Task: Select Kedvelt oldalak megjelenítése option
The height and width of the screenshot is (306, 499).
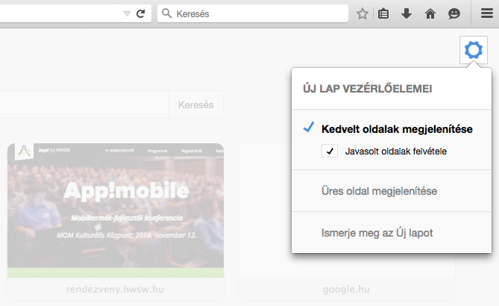Action: pyautogui.click(x=396, y=129)
